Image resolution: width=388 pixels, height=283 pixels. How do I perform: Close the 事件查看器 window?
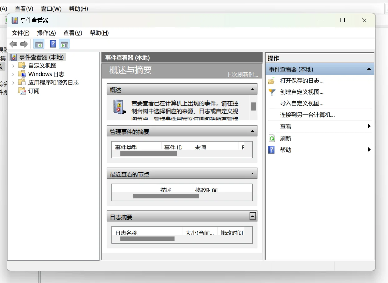click(364, 20)
